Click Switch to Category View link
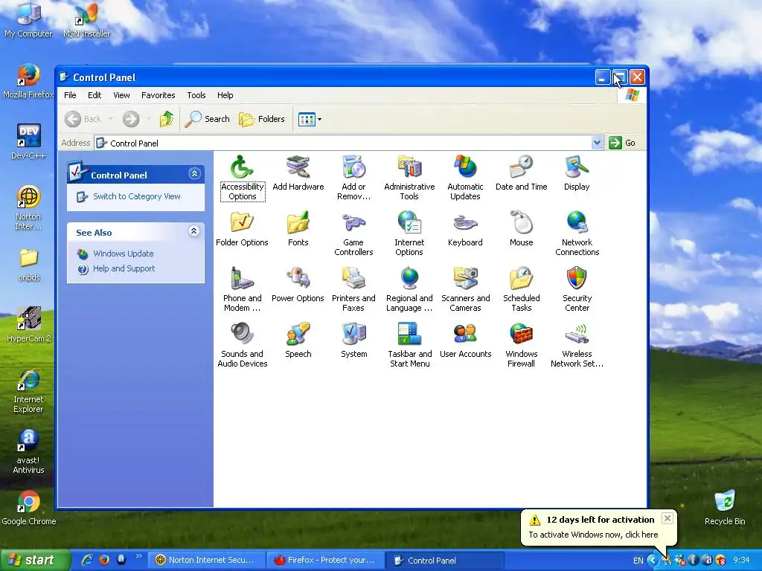762x571 pixels. click(137, 196)
